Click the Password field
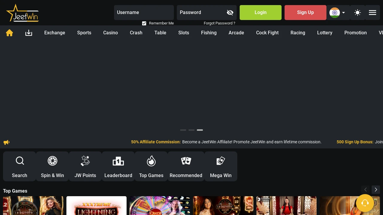 pyautogui.click(x=207, y=13)
